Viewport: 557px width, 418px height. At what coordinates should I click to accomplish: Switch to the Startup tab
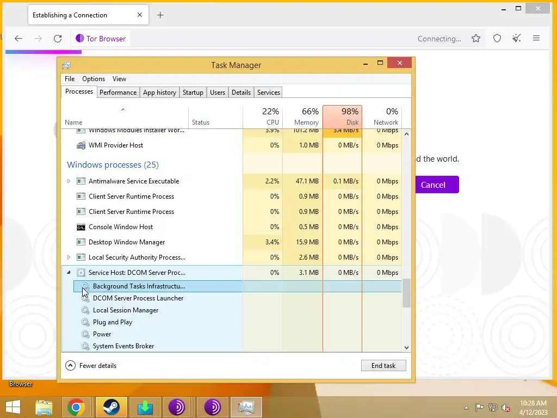coord(193,93)
